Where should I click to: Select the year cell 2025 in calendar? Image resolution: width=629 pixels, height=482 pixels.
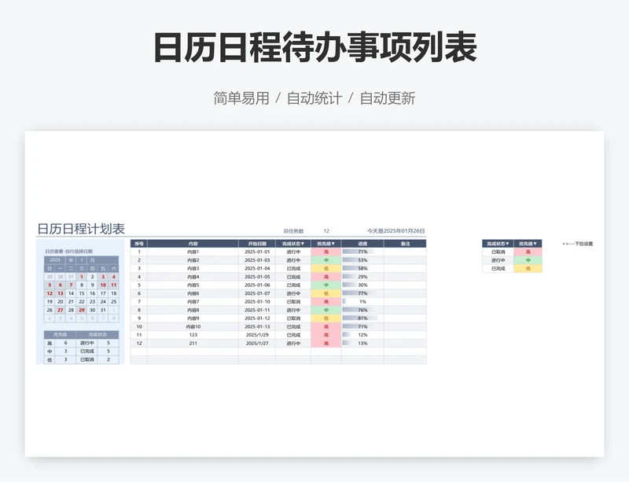[55, 259]
